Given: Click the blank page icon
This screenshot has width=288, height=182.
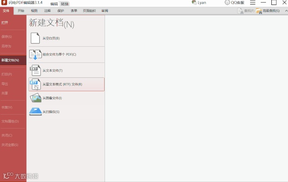Looking at the screenshot, I should 35,38.
